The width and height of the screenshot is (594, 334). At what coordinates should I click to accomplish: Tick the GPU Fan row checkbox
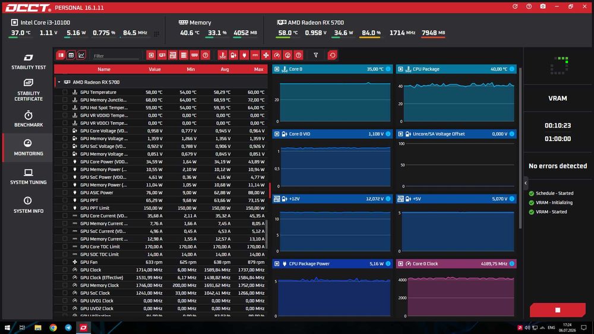pos(65,262)
